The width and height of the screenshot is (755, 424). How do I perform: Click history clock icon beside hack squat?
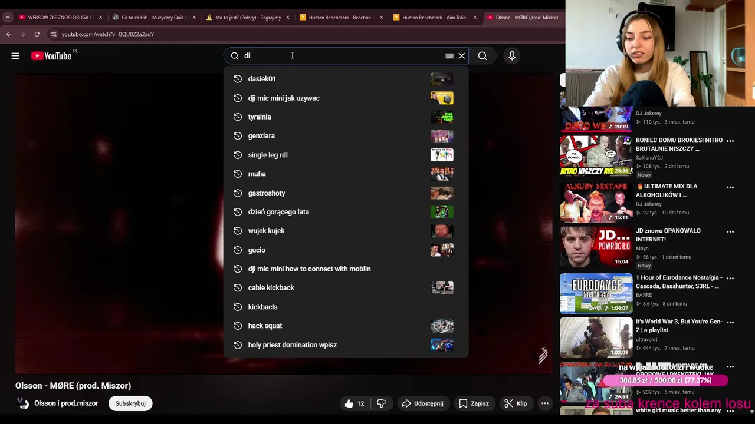click(238, 326)
